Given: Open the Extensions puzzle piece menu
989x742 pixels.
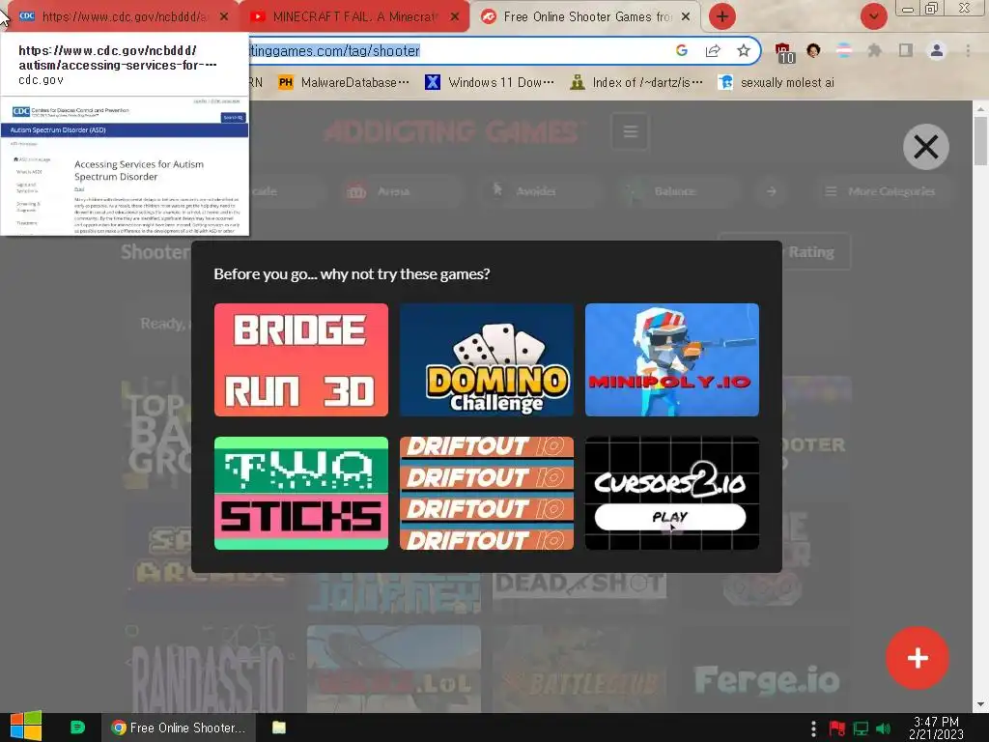Looking at the screenshot, I should [874, 50].
